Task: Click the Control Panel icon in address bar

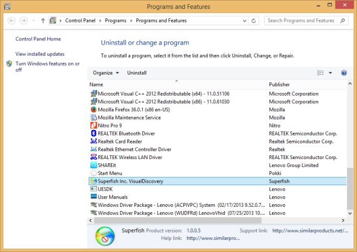Action: pyautogui.click(x=53, y=20)
